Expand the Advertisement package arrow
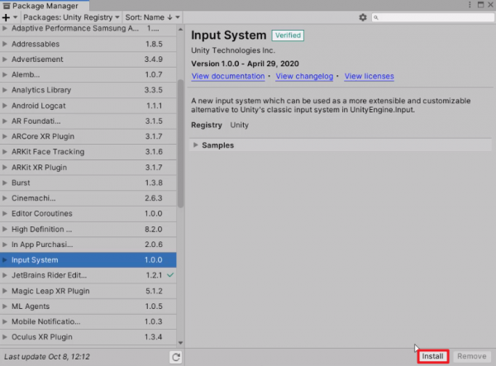This screenshot has width=496, height=366. point(4,59)
